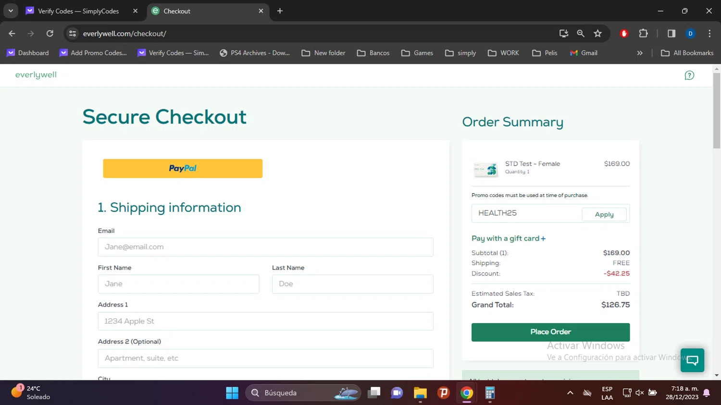
Task: Open a new browser tab
Action: 280,11
